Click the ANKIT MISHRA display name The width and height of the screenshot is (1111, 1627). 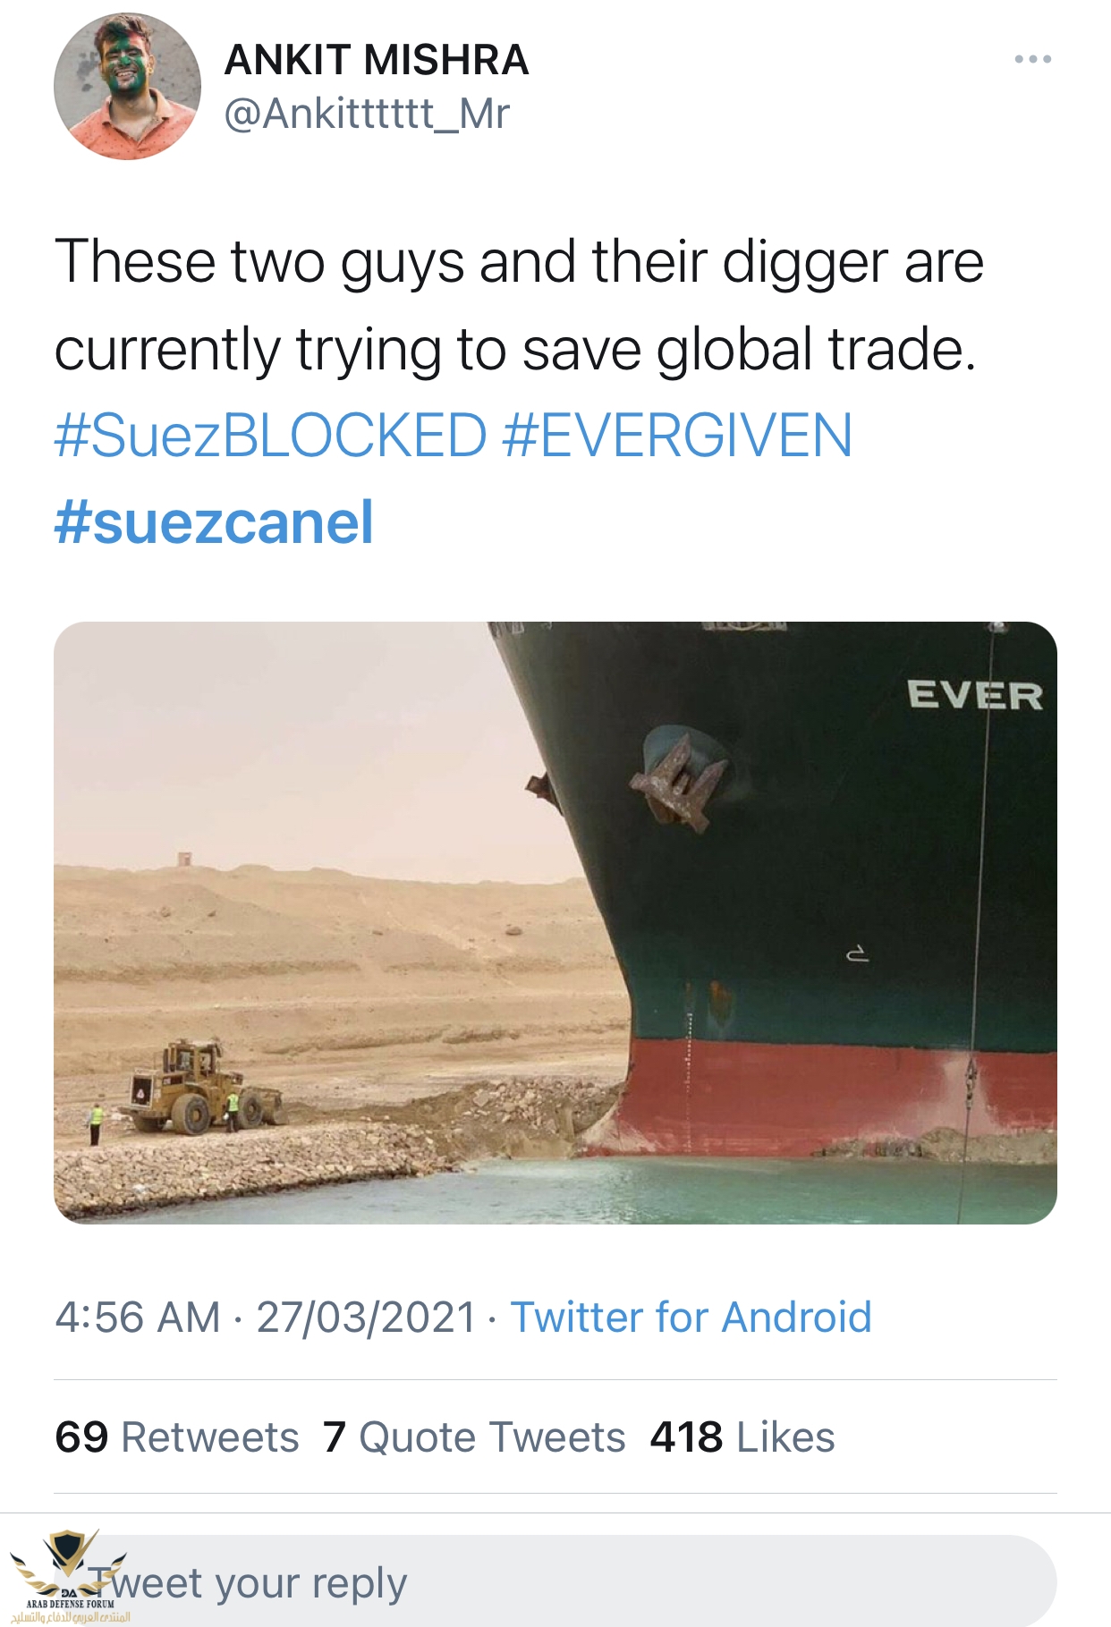tap(377, 61)
